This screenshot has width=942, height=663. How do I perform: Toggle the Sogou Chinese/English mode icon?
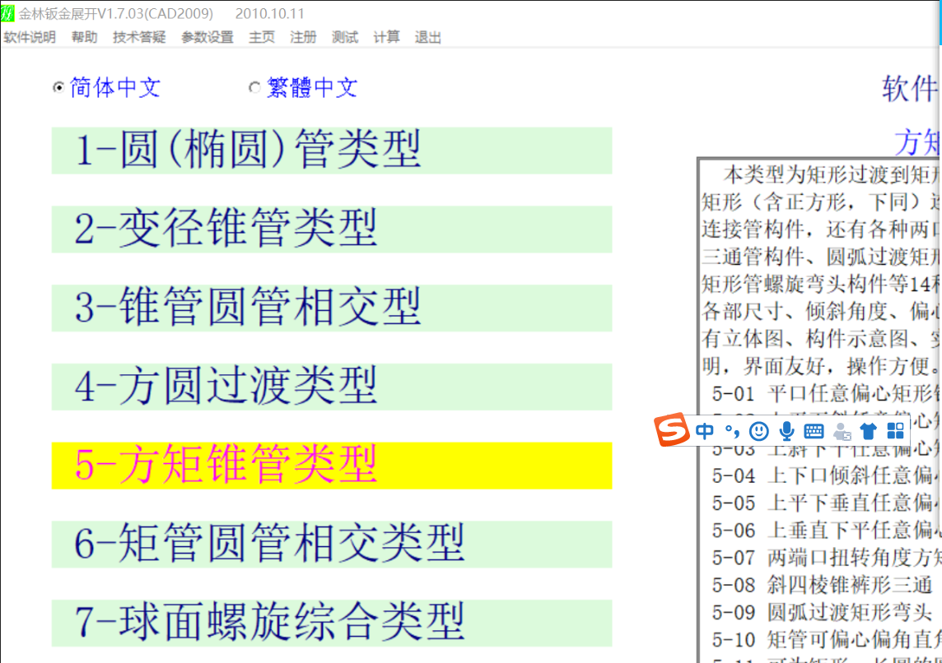(705, 431)
